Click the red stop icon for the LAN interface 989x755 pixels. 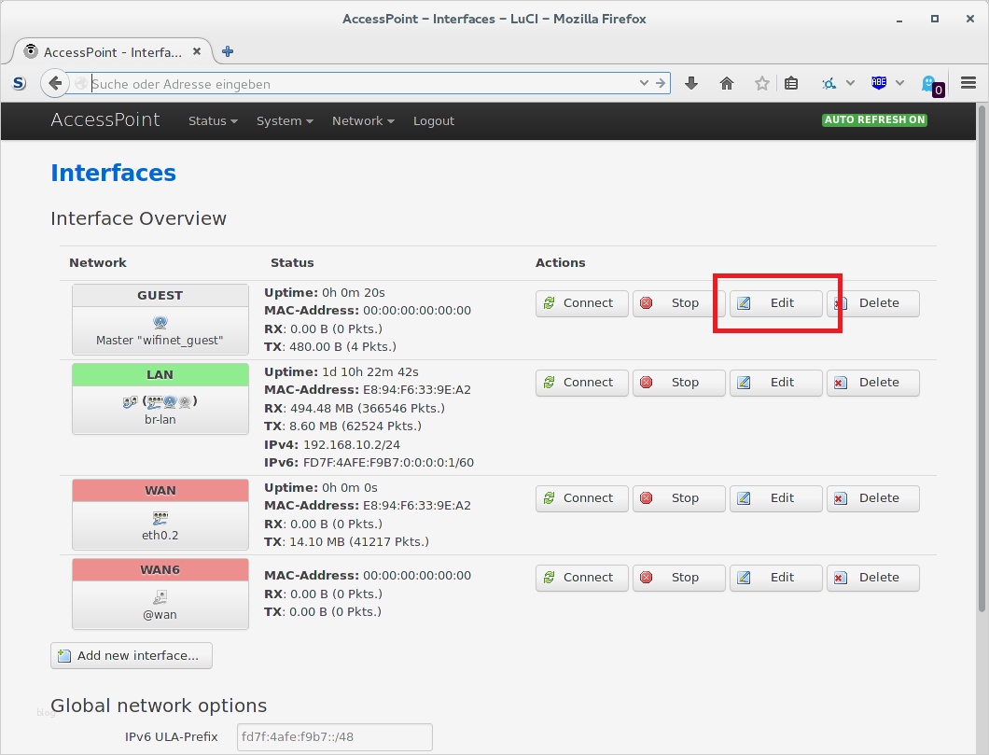tap(647, 382)
